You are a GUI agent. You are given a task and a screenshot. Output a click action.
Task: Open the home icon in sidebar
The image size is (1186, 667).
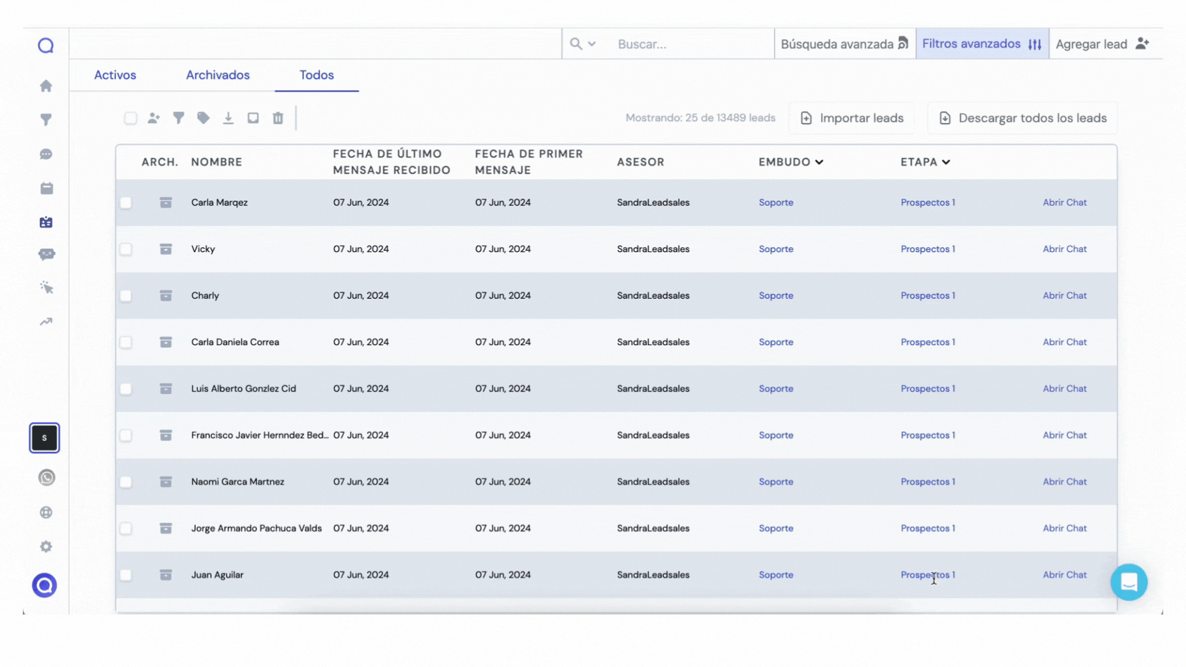coord(46,86)
